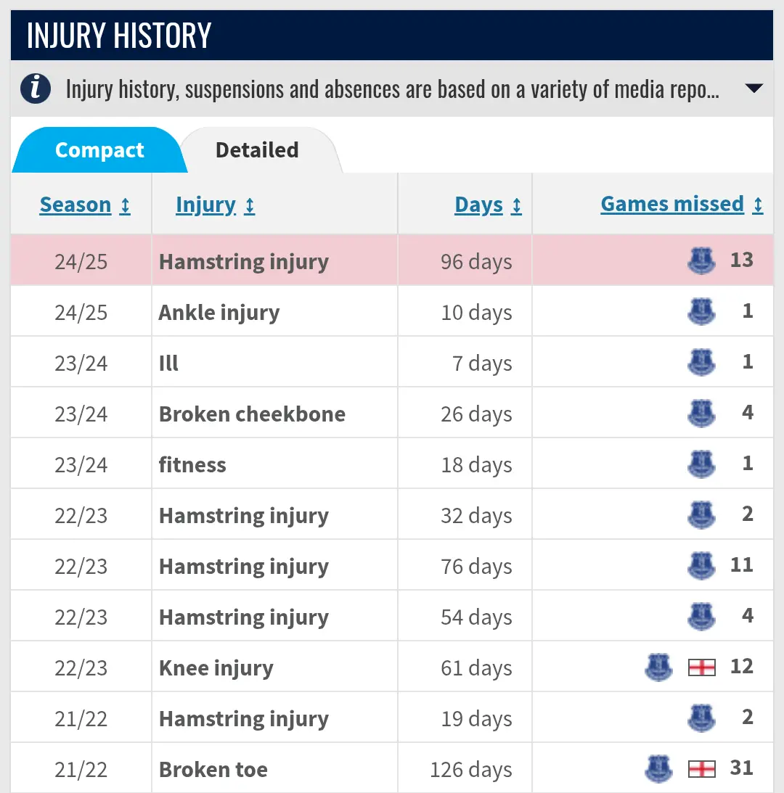Viewport: 784px width, 793px height.
Task: Sort table by Season column
Action: click(x=75, y=205)
